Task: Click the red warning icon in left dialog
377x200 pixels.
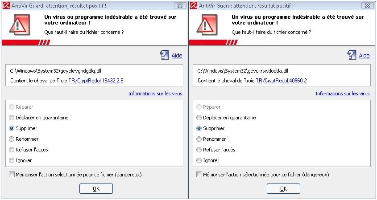Action: coord(20,25)
